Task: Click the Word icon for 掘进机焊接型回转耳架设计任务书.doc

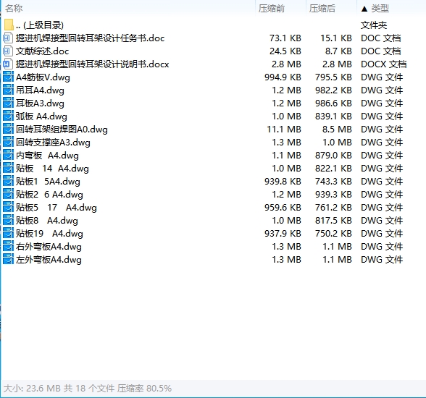Action: tap(8, 38)
